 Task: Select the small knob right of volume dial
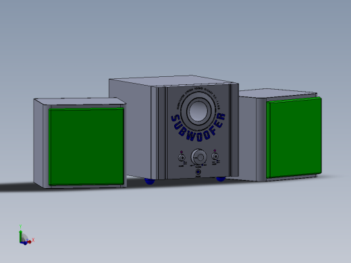click(215, 156)
